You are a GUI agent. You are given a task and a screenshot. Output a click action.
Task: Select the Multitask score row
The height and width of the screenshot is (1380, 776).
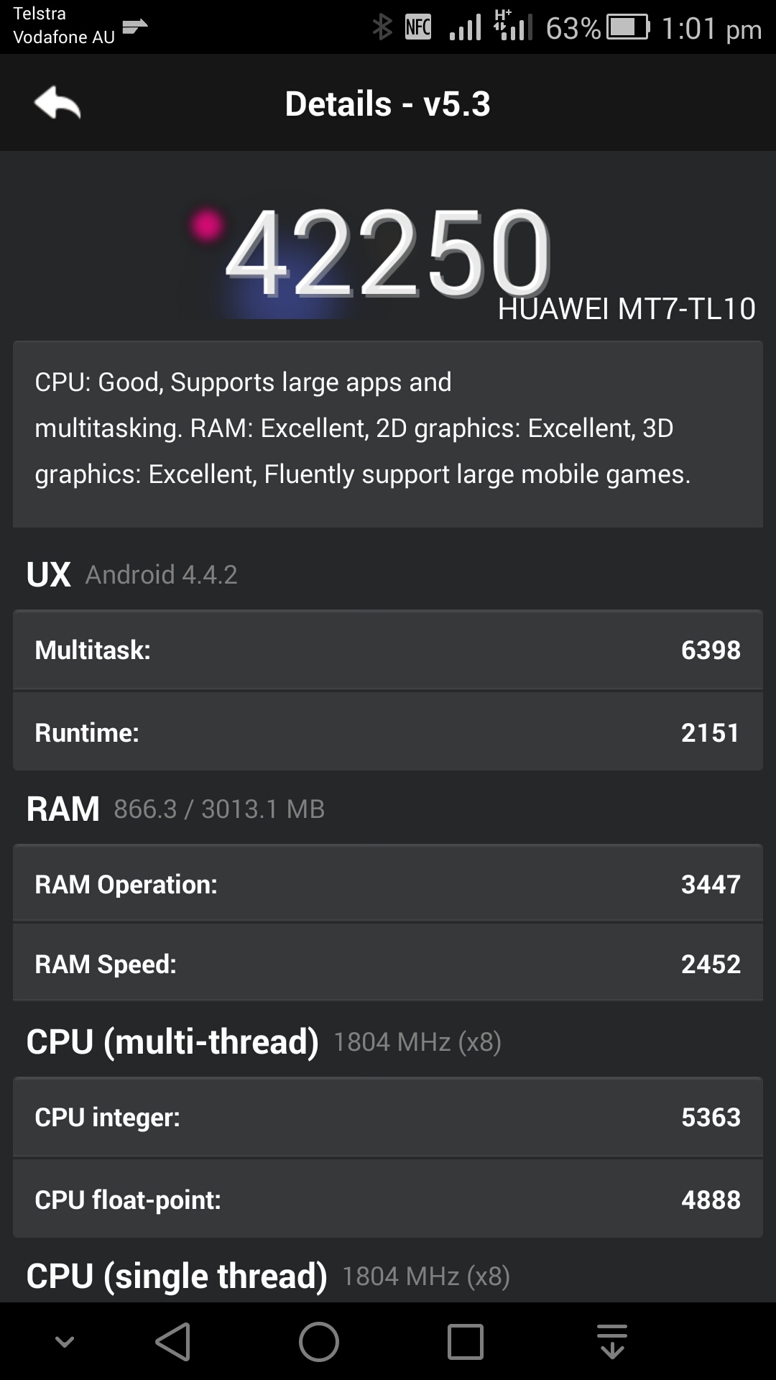(388, 650)
